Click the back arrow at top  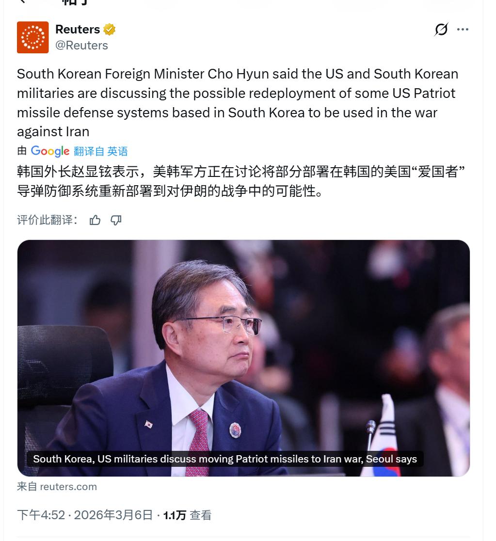[x=23, y=1]
